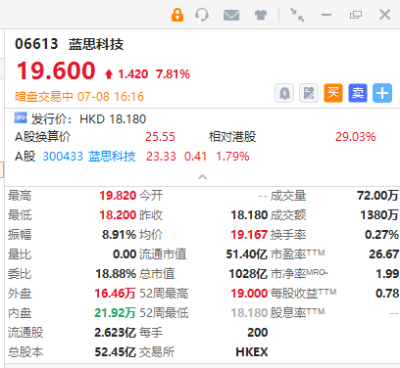Click the 市盈率TTM label
This screenshot has width=400, height=368.
(297, 254)
